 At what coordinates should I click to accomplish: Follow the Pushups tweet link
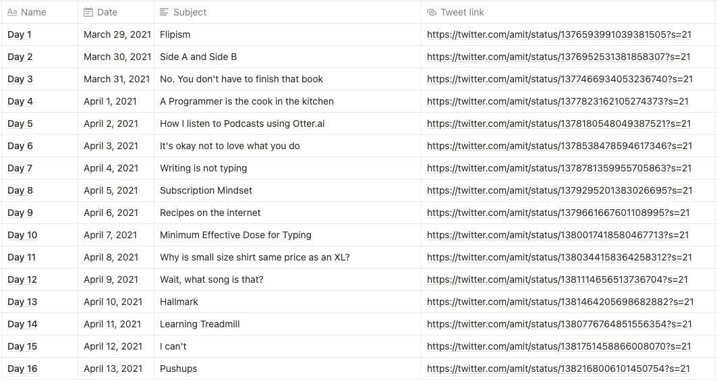click(558, 369)
